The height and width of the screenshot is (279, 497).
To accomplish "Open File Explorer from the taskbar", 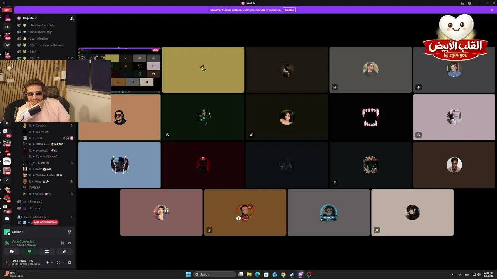I will (x=249, y=274).
